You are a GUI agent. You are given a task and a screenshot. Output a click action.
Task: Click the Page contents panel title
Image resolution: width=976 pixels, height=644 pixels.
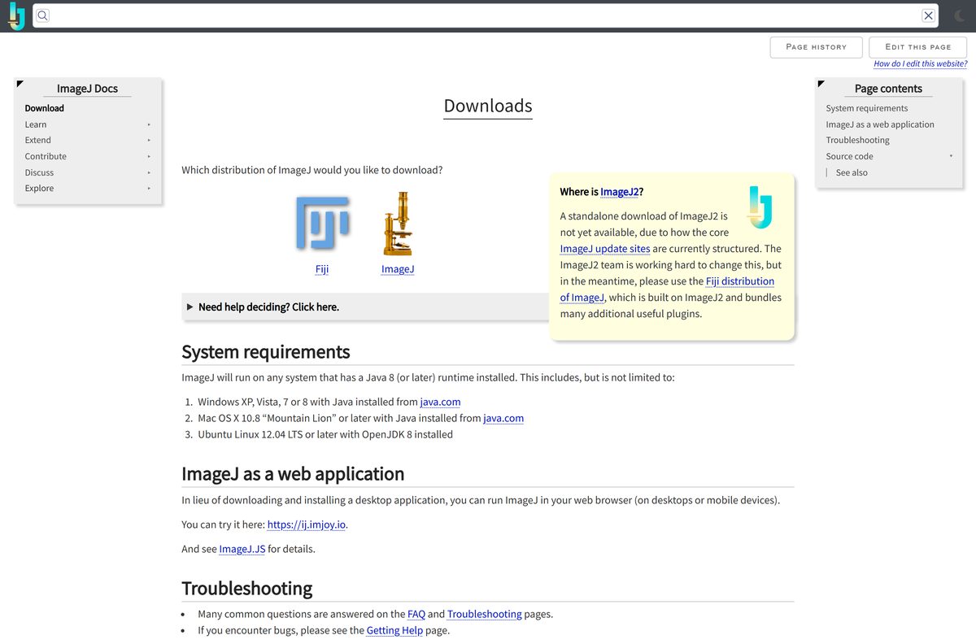tap(888, 89)
